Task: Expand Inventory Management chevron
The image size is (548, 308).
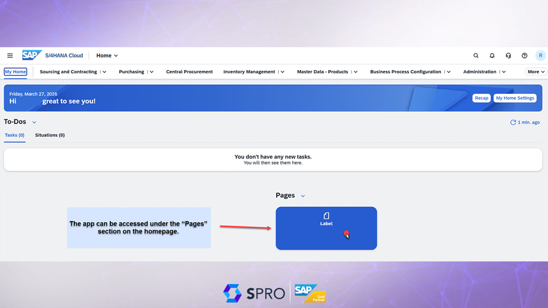Action: 282,72
